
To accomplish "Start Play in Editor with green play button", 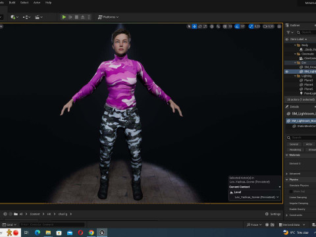I will click(64, 17).
